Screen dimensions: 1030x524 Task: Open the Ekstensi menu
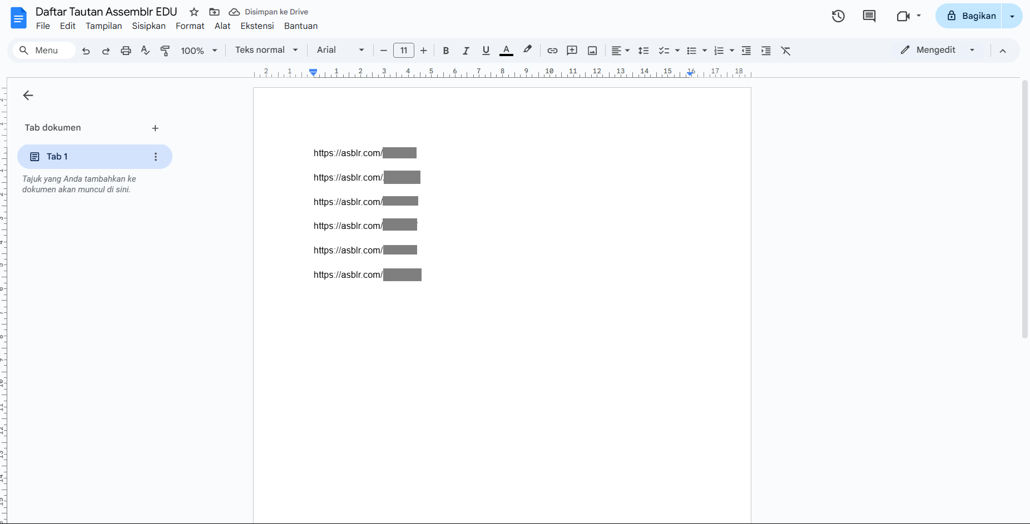point(257,26)
